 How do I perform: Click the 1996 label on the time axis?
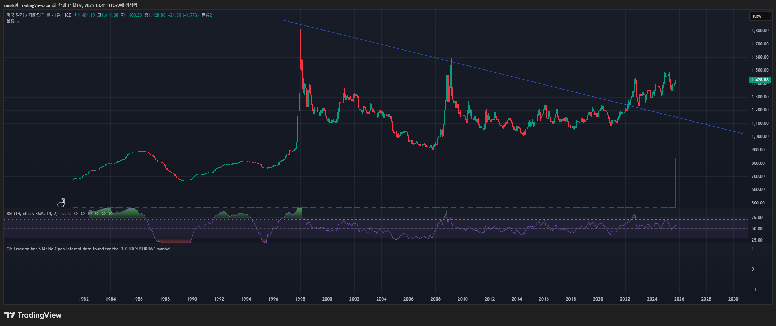coord(273,299)
